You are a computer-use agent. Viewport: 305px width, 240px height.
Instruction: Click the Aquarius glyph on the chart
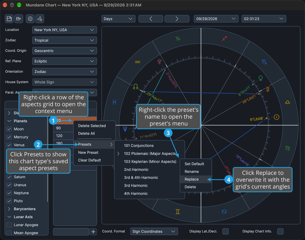tap(138, 62)
